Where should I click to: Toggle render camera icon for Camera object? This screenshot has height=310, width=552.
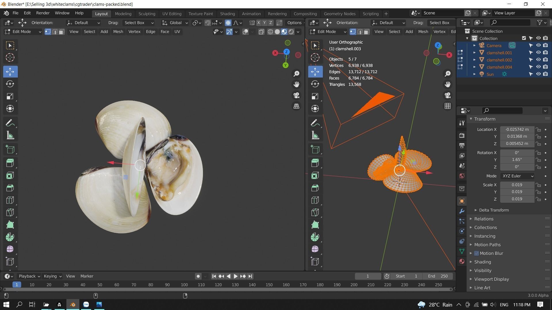(x=545, y=45)
